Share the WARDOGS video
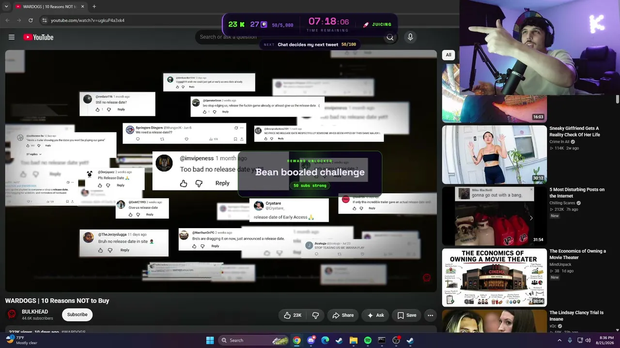 click(x=343, y=315)
